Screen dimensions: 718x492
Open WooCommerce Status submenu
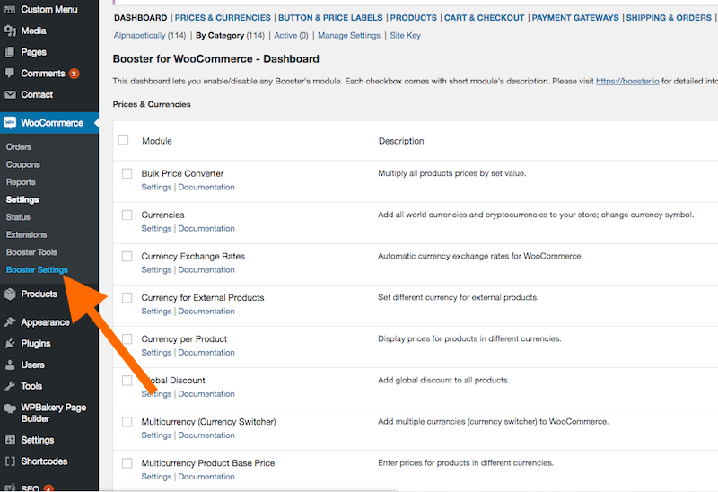coord(18,217)
